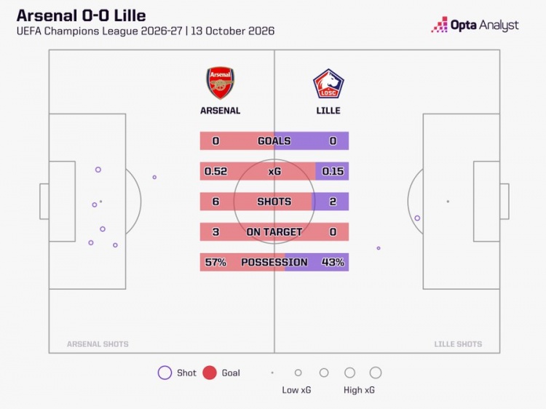Click the LILLE SHOTS pitch label
546x409 pixels.
458,344
